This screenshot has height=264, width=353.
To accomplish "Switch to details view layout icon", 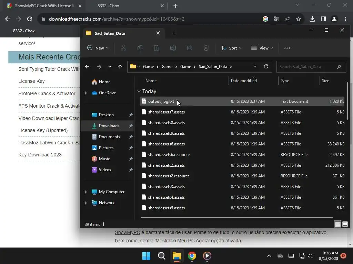I will (x=338, y=224).
